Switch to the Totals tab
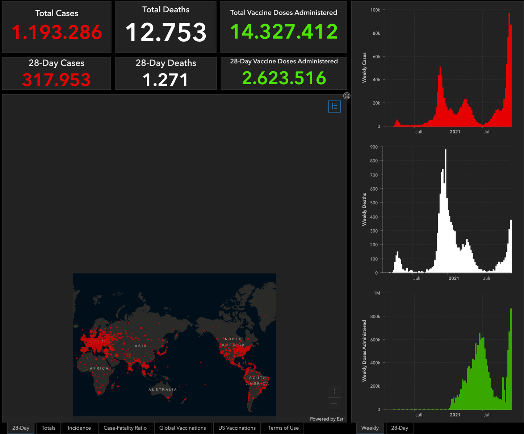Screen dimensions: 524x434 click(x=49, y=428)
